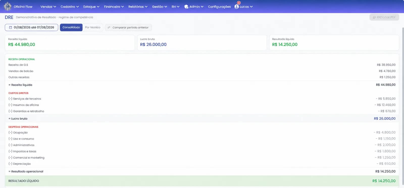
Task: Expand the Gestão menu
Action: click(160, 7)
